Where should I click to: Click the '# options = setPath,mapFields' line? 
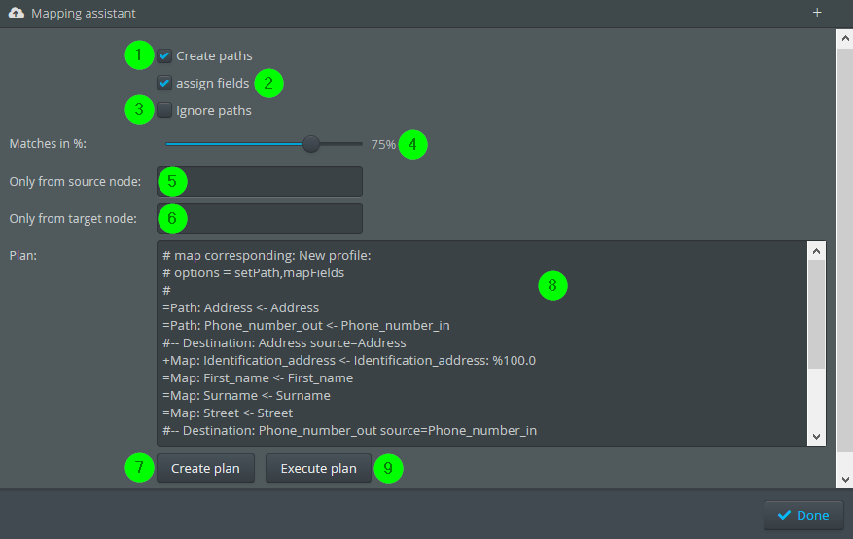[x=254, y=273]
